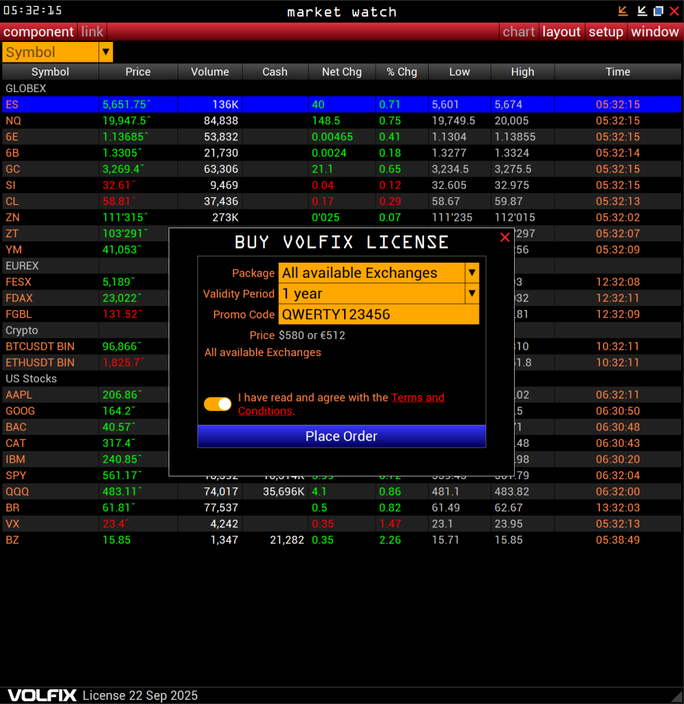Select the GC symbol

pos(12,169)
